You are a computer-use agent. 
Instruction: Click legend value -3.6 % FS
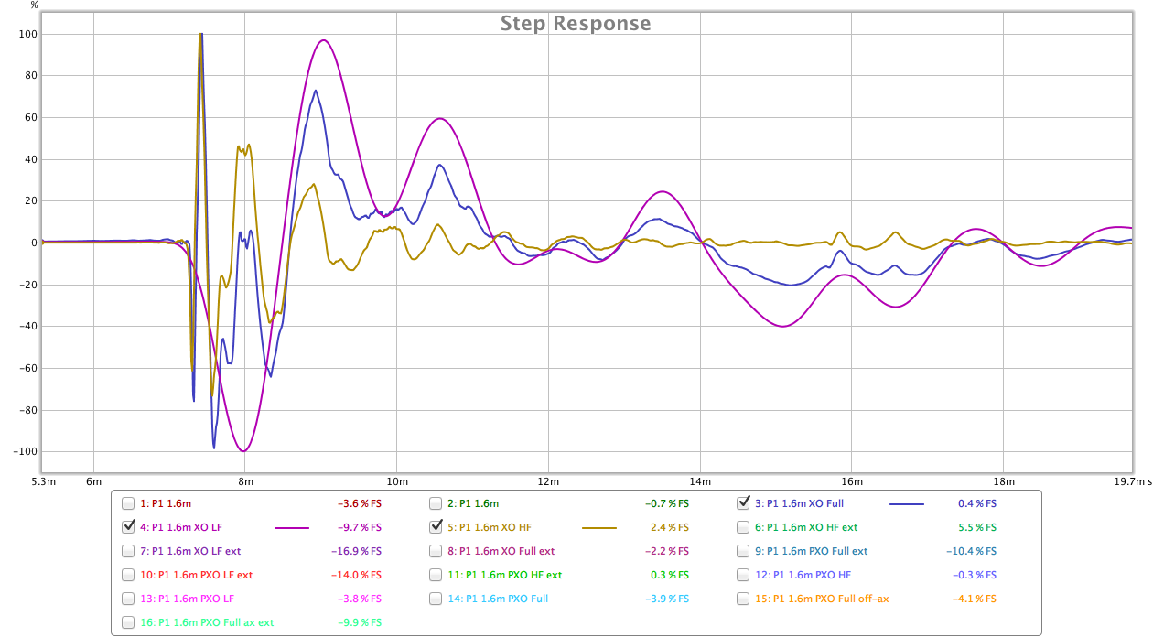(x=360, y=503)
